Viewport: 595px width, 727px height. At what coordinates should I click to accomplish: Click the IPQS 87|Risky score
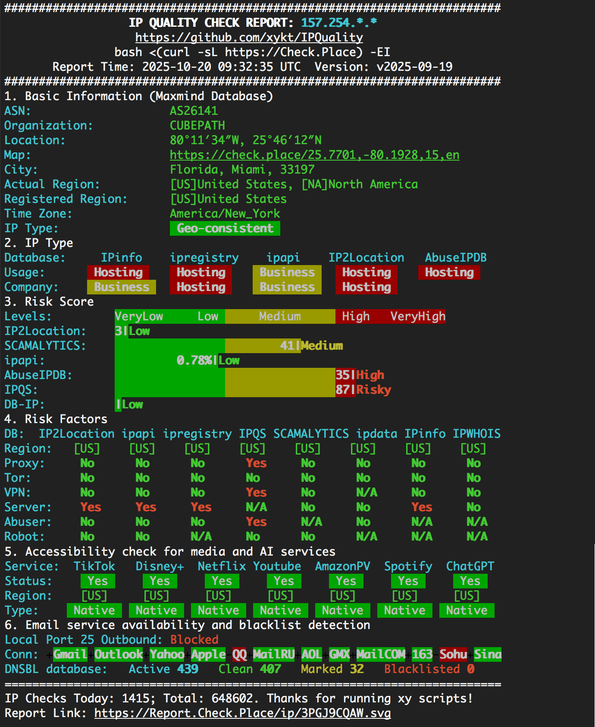[x=363, y=390]
